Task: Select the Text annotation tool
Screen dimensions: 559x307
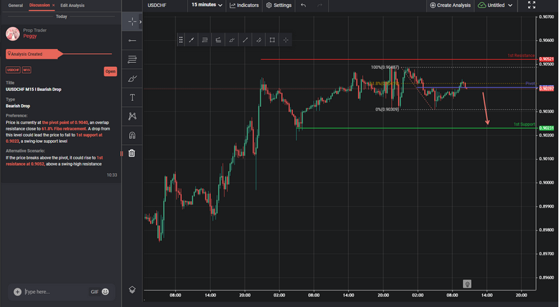Action: (x=132, y=97)
